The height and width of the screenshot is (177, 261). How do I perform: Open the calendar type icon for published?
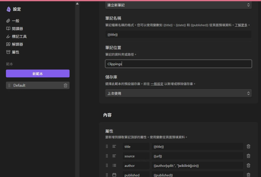pyautogui.click(x=114, y=175)
